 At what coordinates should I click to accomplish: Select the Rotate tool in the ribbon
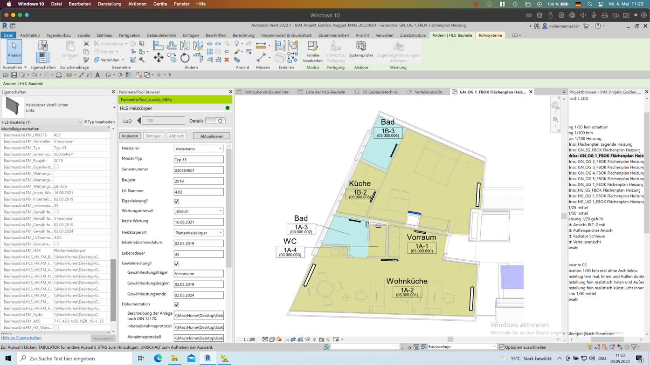(x=185, y=58)
